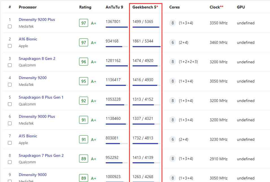Select the A16 Bionic row checkbox

click(x=10, y=46)
